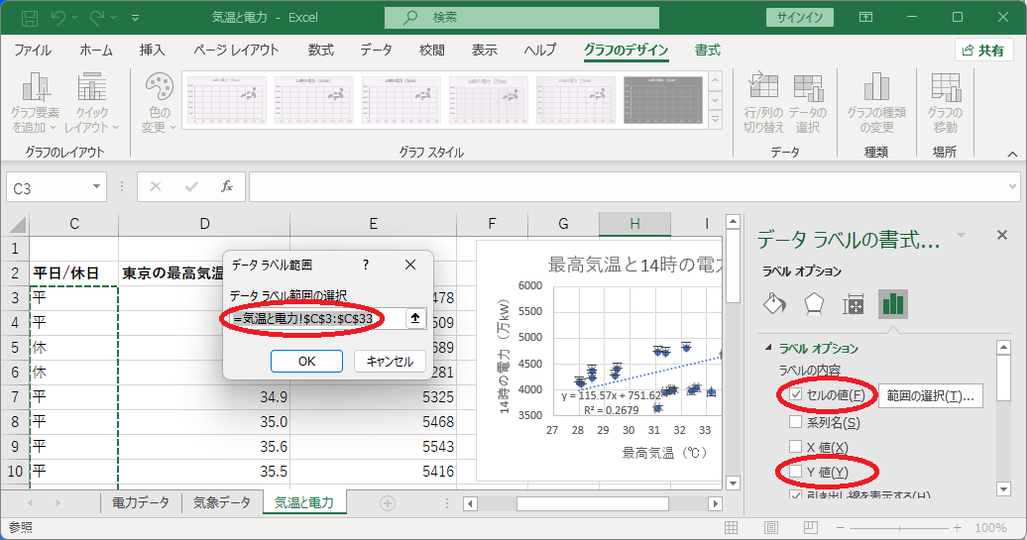Switch to the ホーム tab
The width and height of the screenshot is (1027, 540).
coord(96,51)
